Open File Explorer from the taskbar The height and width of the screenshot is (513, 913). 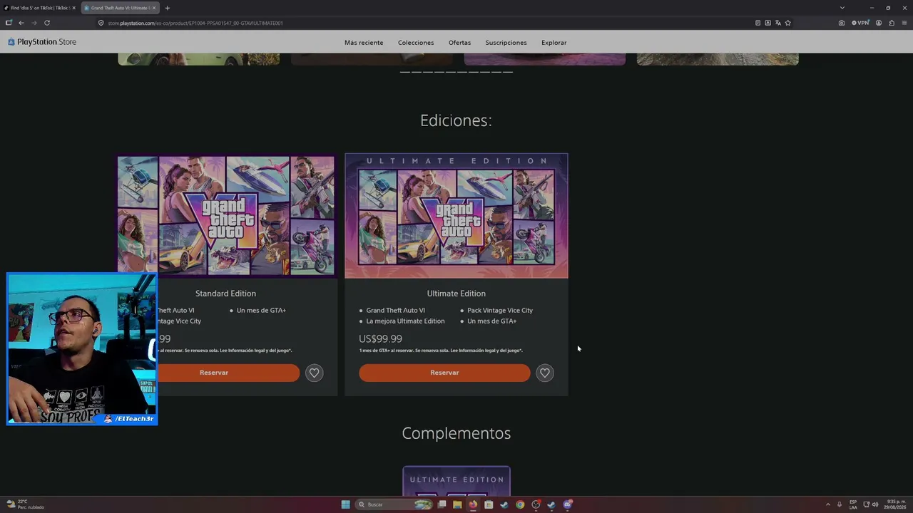click(x=457, y=504)
